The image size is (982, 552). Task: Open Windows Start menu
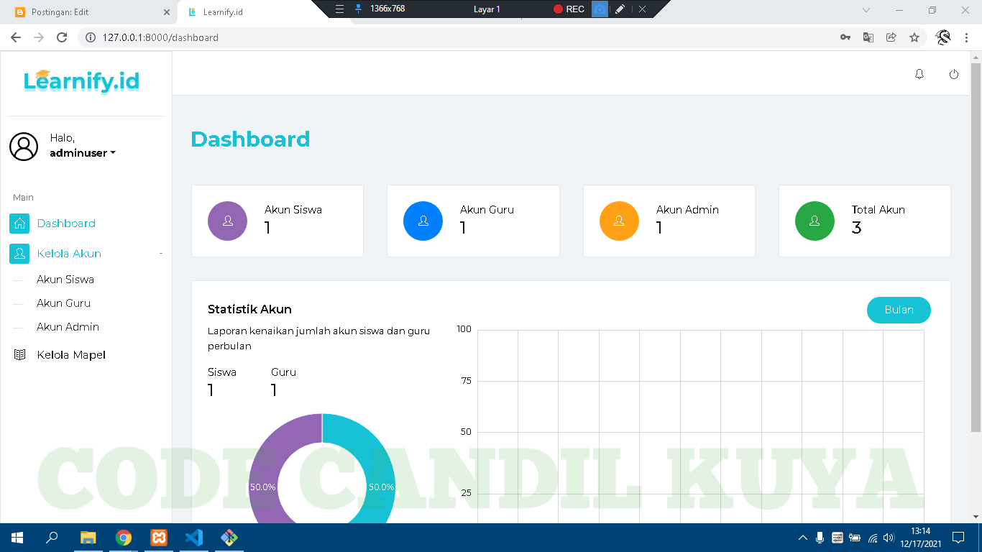click(x=17, y=538)
